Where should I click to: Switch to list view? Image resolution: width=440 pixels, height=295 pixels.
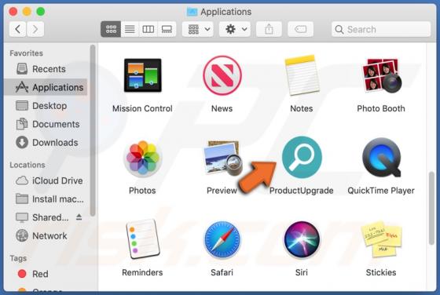130,29
